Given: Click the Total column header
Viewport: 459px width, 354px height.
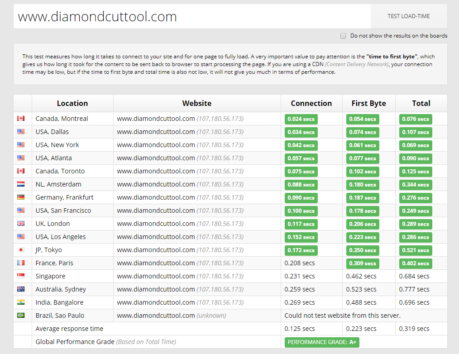Looking at the screenshot, I should point(421,103).
